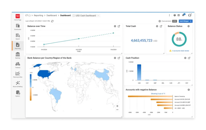Screen dimensions: 206x130
Task: Open the Bookmarks sidebar icon
Action: 18,27
